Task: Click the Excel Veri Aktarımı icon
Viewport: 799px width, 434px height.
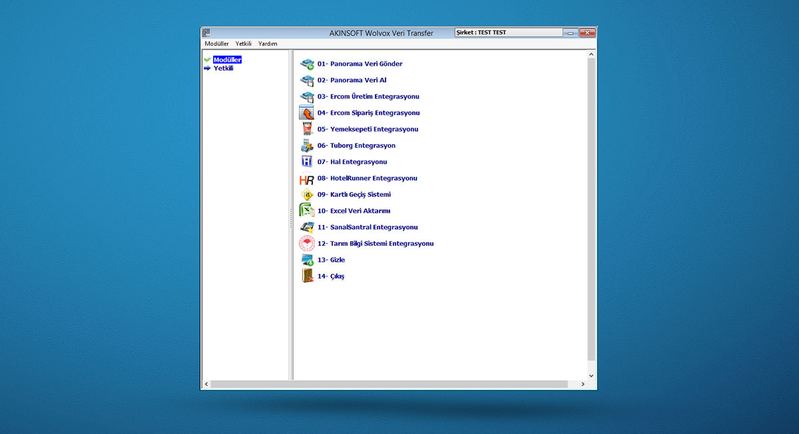Action: tap(306, 211)
